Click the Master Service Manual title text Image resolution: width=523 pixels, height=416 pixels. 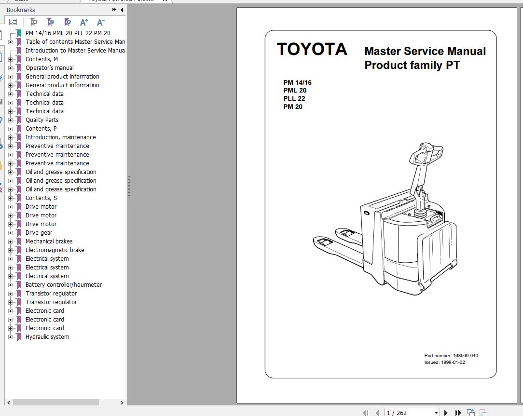[425, 51]
